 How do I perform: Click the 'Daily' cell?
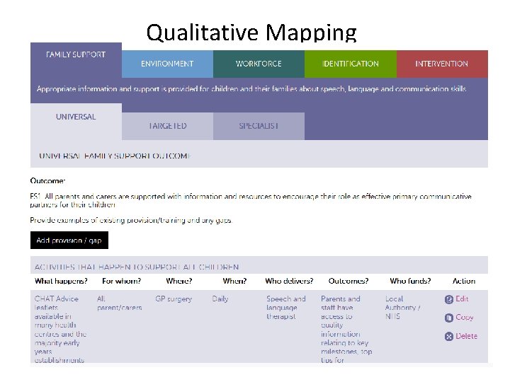[x=220, y=299]
